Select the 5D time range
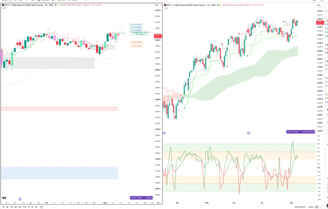 (7, 207)
